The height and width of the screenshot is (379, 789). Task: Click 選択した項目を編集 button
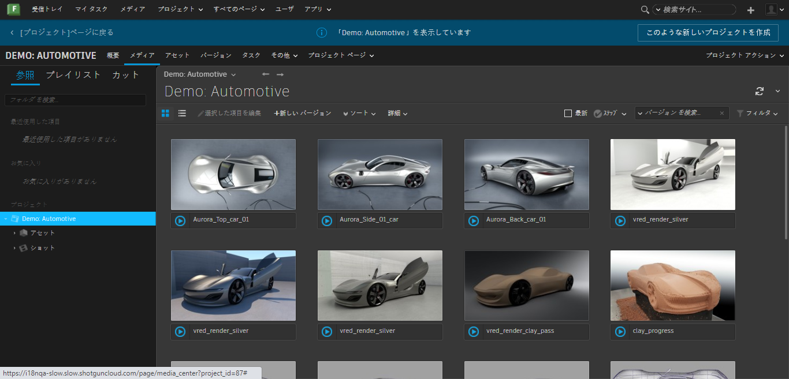pos(229,114)
